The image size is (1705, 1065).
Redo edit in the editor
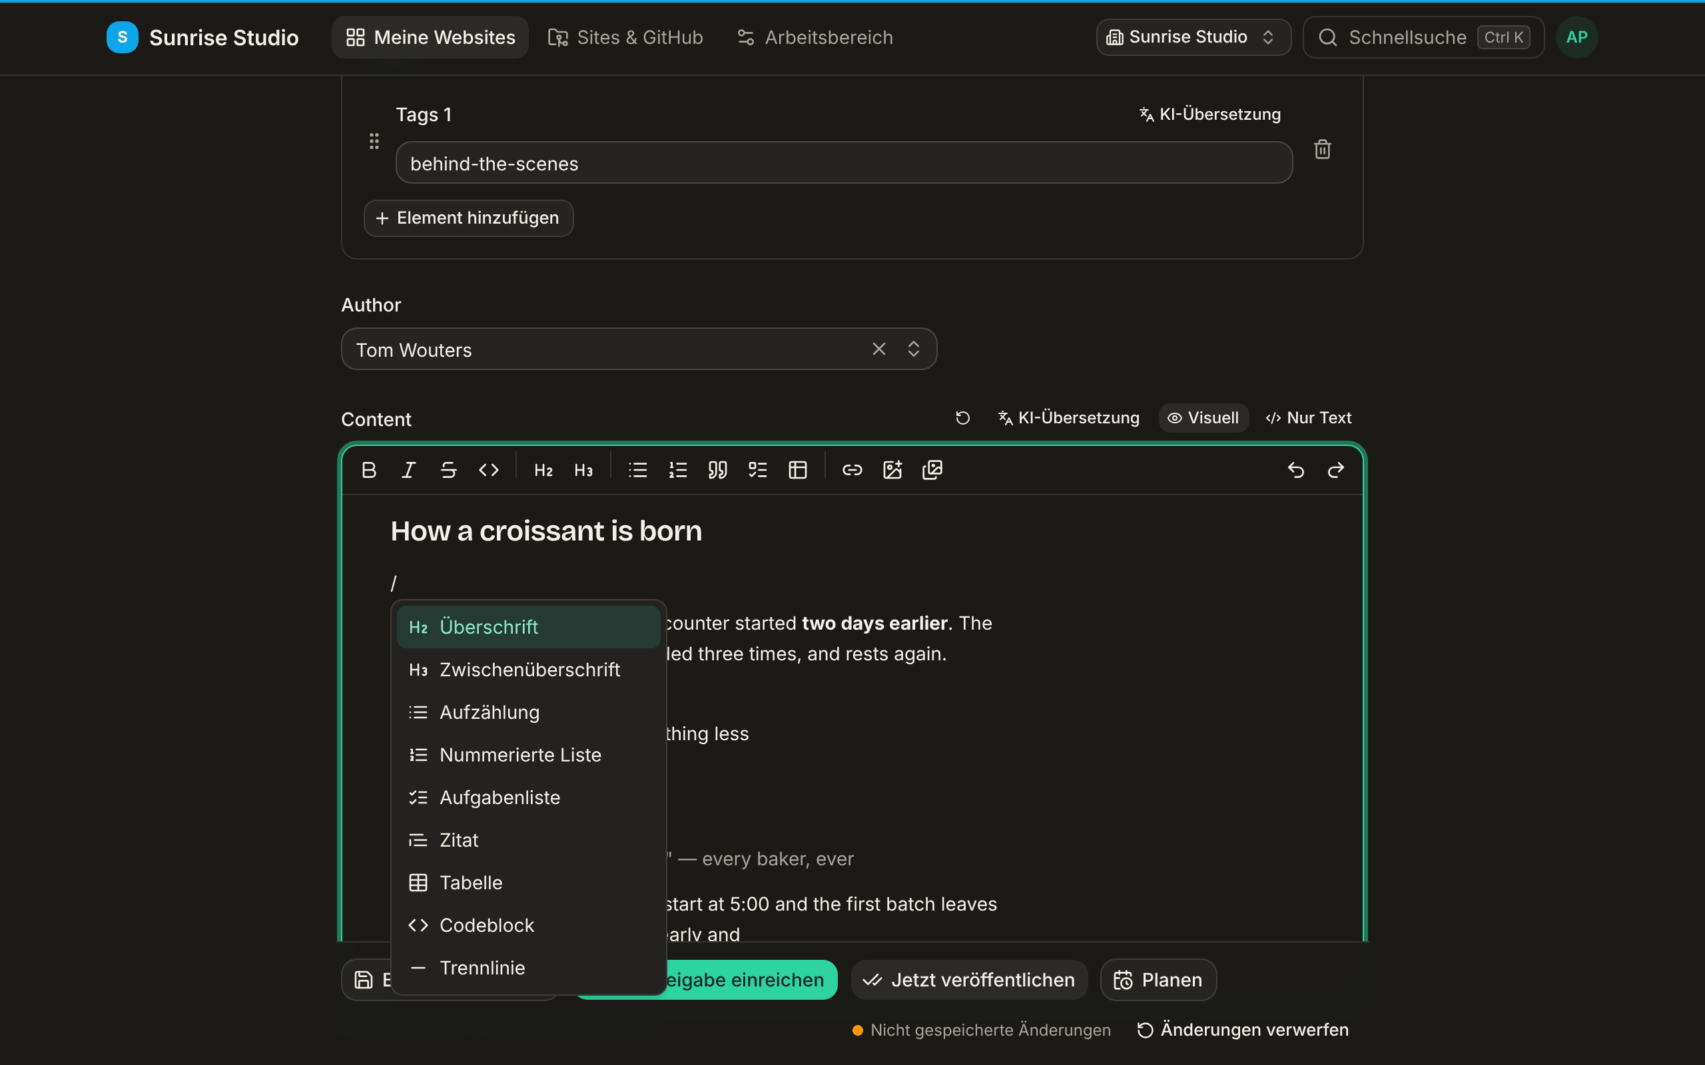[x=1336, y=470]
